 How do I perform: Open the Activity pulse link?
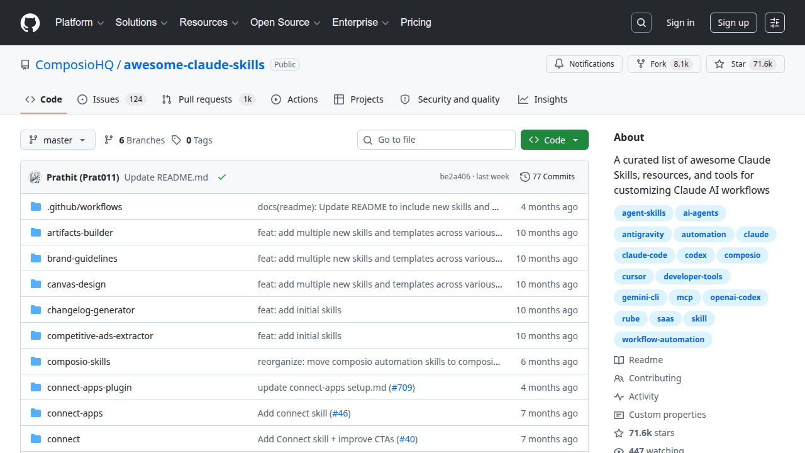click(636, 396)
